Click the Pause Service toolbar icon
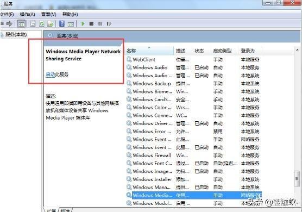Screen dimensions: 302x212 (100, 24)
